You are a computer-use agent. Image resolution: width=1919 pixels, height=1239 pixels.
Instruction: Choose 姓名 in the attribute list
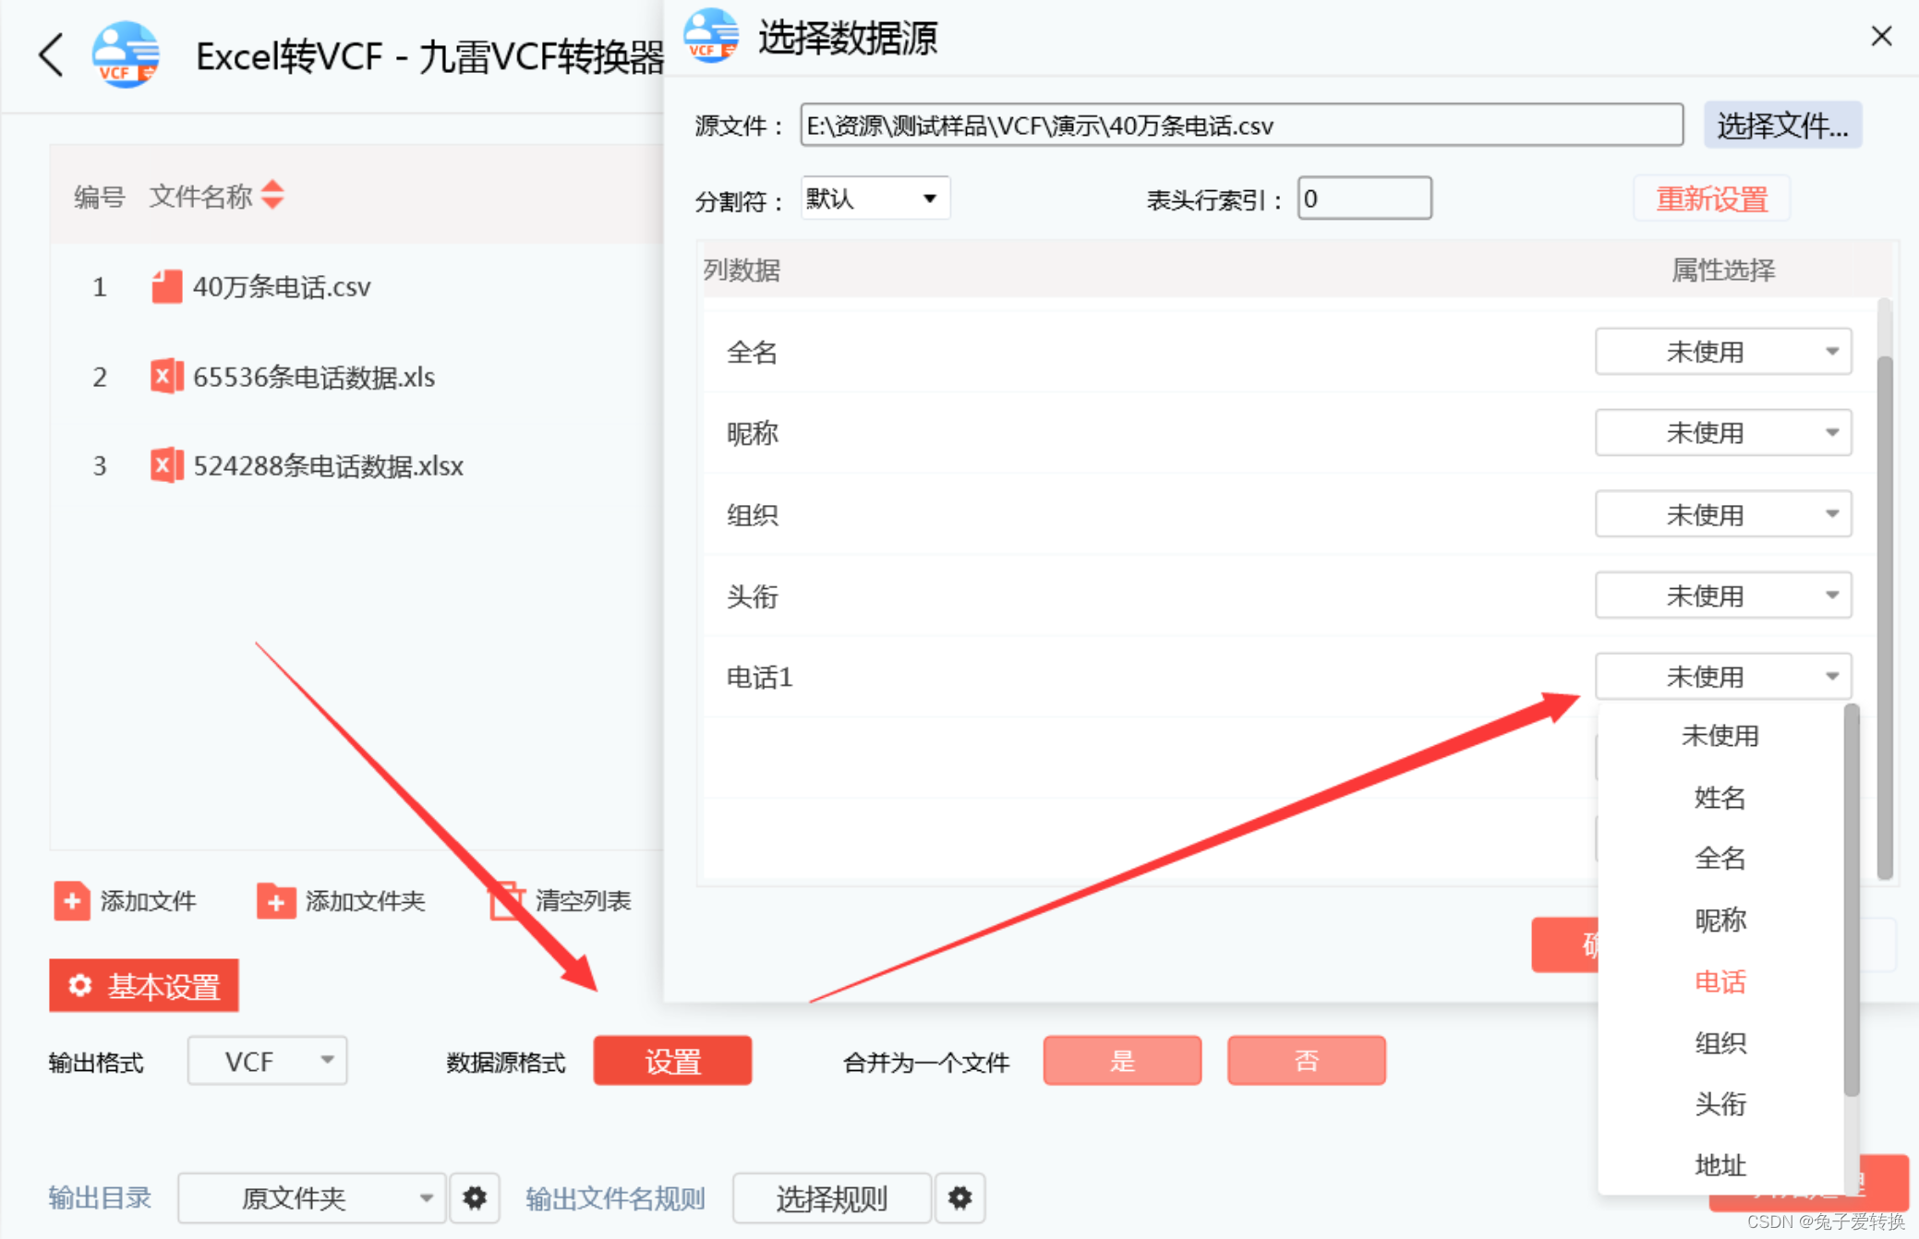coord(1720,798)
